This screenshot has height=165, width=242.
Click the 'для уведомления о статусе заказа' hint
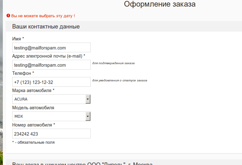point(120,80)
